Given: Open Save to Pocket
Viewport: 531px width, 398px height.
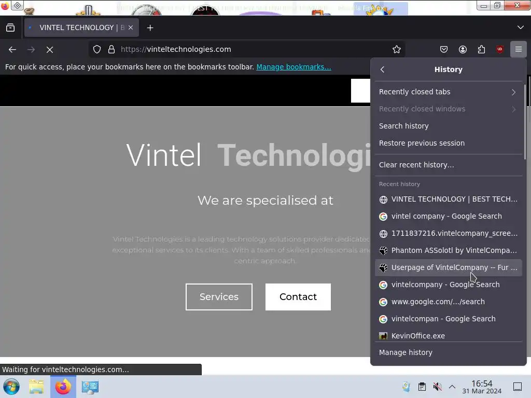Looking at the screenshot, I should pos(444,49).
